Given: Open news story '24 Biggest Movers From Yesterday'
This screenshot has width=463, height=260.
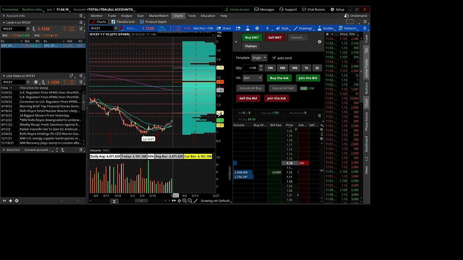Looking at the screenshot, I should point(44,116).
